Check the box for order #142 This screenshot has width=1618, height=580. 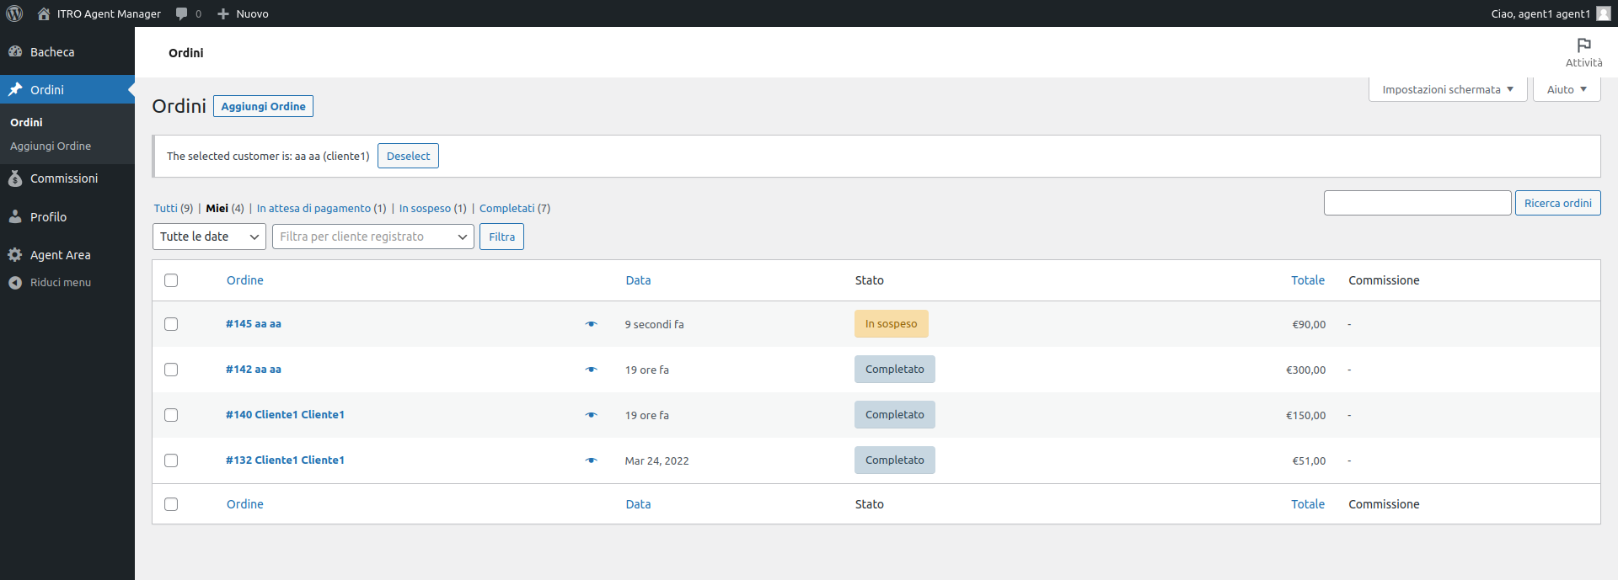click(x=171, y=370)
